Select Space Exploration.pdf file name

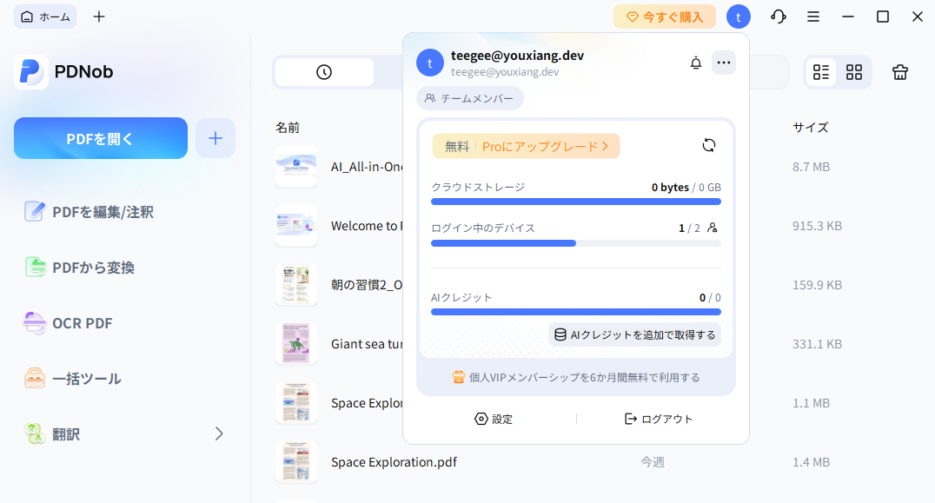395,462
